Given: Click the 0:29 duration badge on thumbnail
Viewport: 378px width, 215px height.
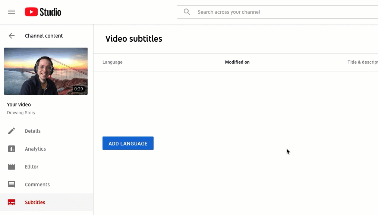Looking at the screenshot, I should click(x=79, y=89).
